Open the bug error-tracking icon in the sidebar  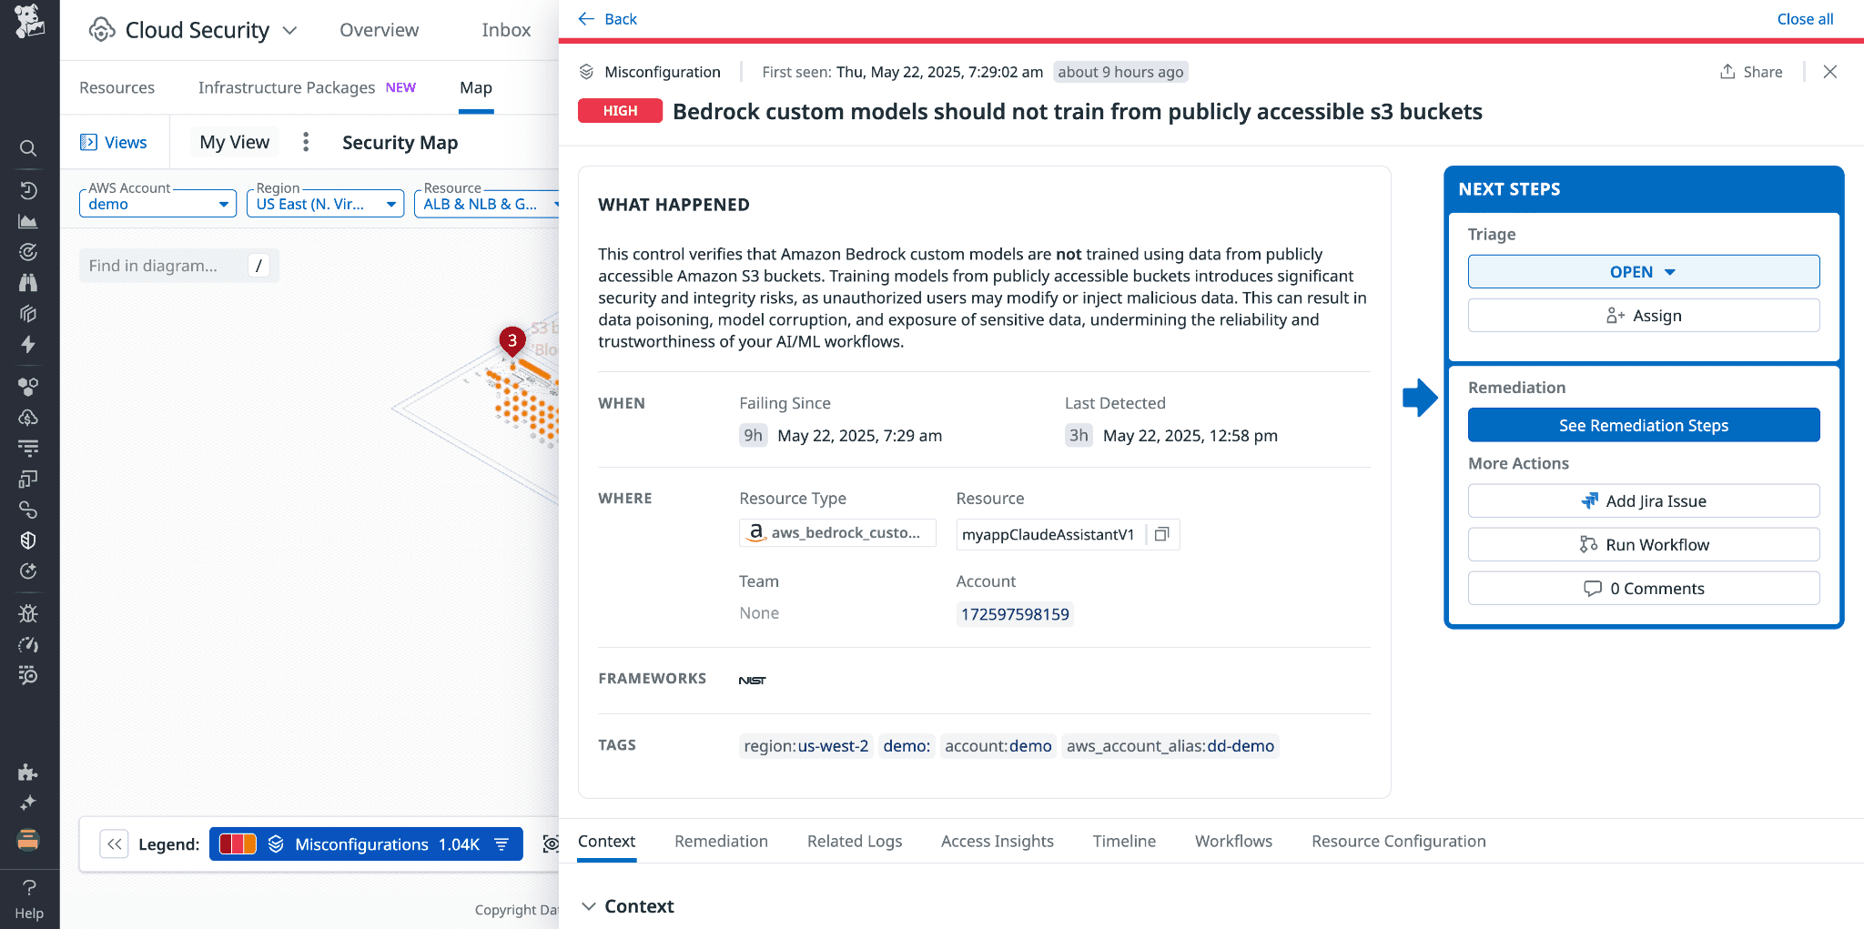coord(28,613)
